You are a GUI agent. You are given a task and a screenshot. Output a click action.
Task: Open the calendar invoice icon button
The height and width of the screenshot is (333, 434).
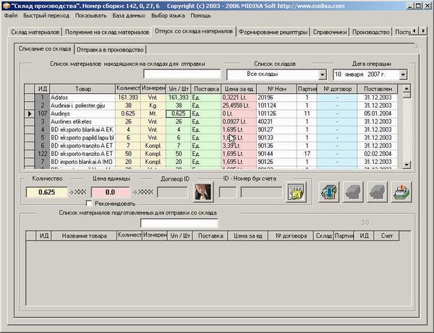pyautogui.click(x=297, y=192)
